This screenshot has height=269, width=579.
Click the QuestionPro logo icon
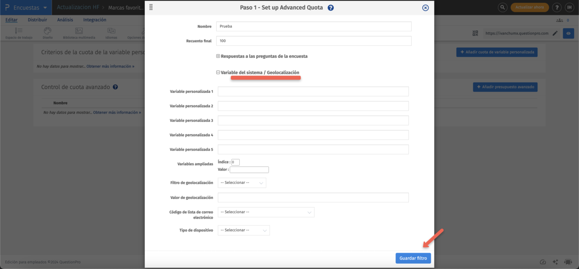pos(8,8)
